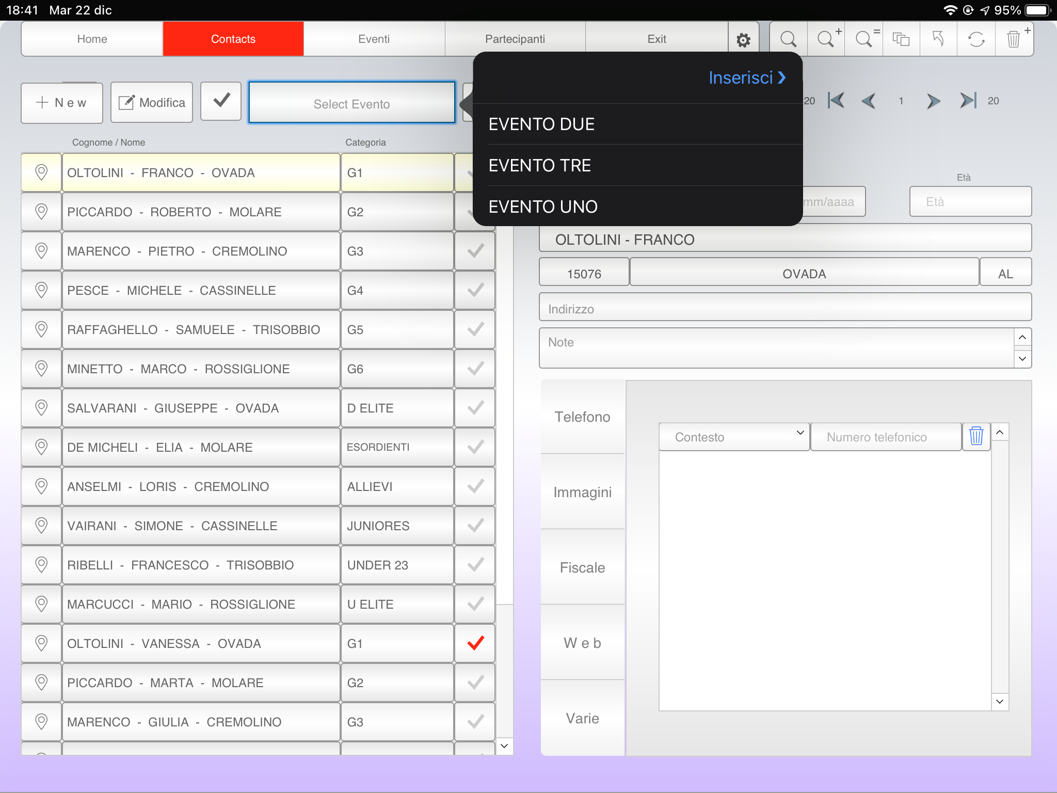This screenshot has width=1057, height=793.
Task: Switch to the Partecipanti tab
Action: tap(515, 39)
